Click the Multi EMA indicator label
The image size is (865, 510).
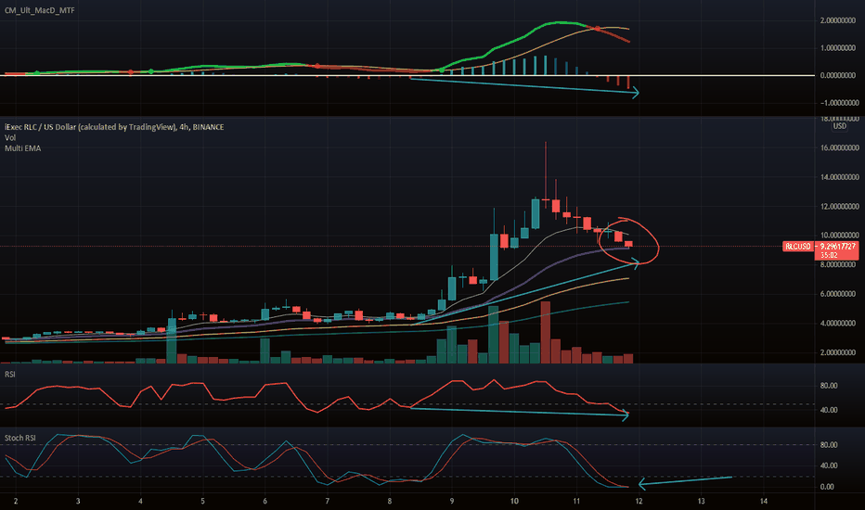(22, 148)
